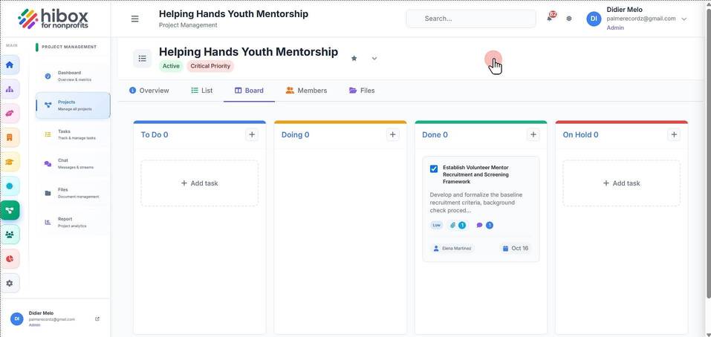Focus the Search input field
The height and width of the screenshot is (337, 711).
point(471,19)
